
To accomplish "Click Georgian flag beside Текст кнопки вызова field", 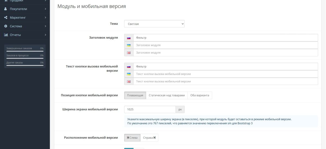I will click(x=129, y=81).
